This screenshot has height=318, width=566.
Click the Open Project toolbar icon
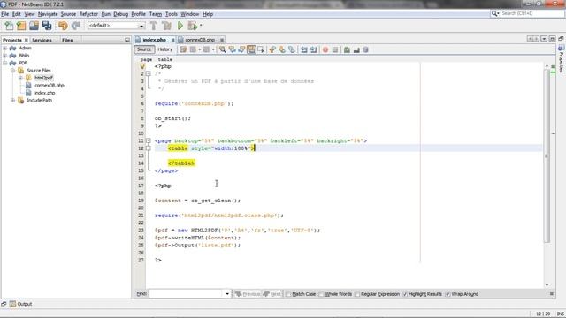click(34, 26)
